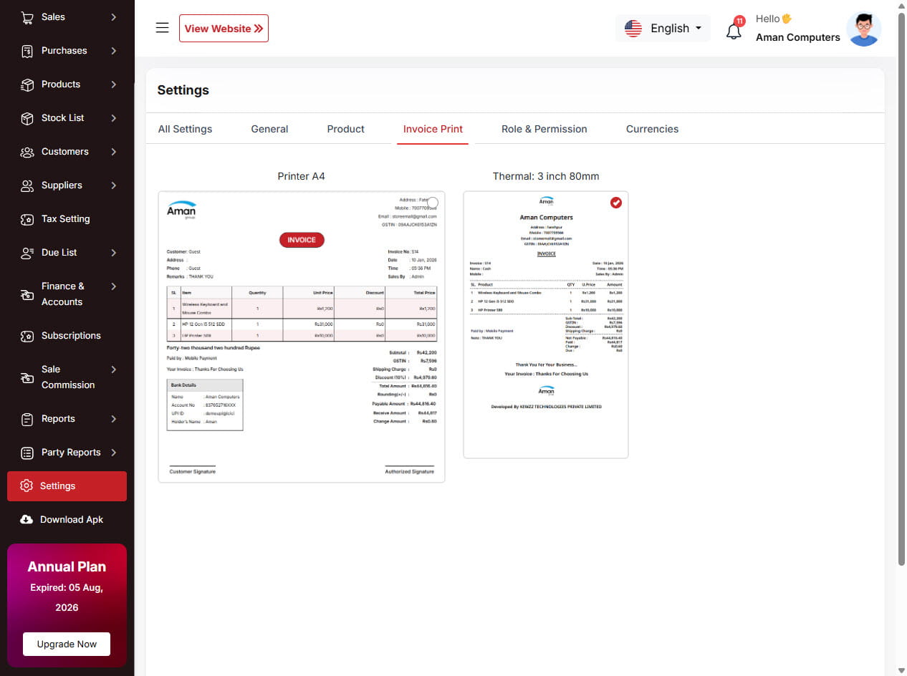The height and width of the screenshot is (676, 907).
Task: Click the Stock List box icon
Action: (27, 118)
